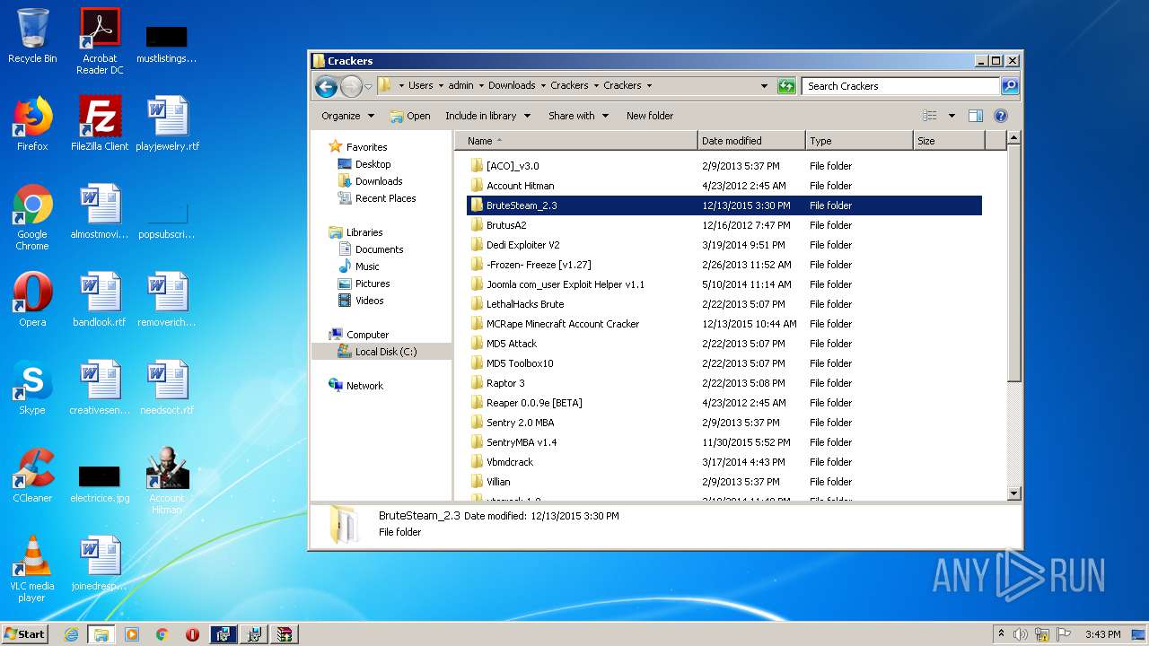This screenshot has height=646, width=1149.
Task: Click the Action Center flag tray icon
Action: pos(1064,634)
